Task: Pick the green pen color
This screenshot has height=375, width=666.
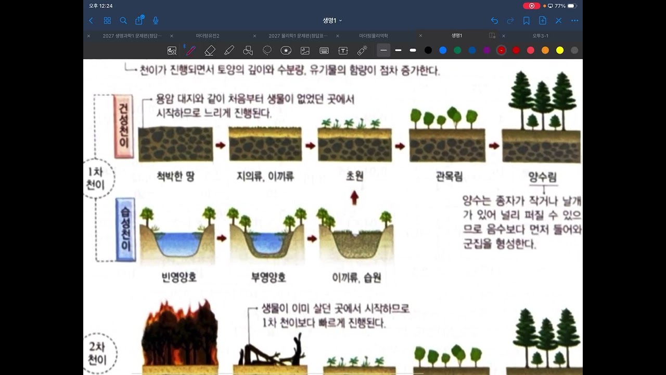Action: tap(457, 51)
